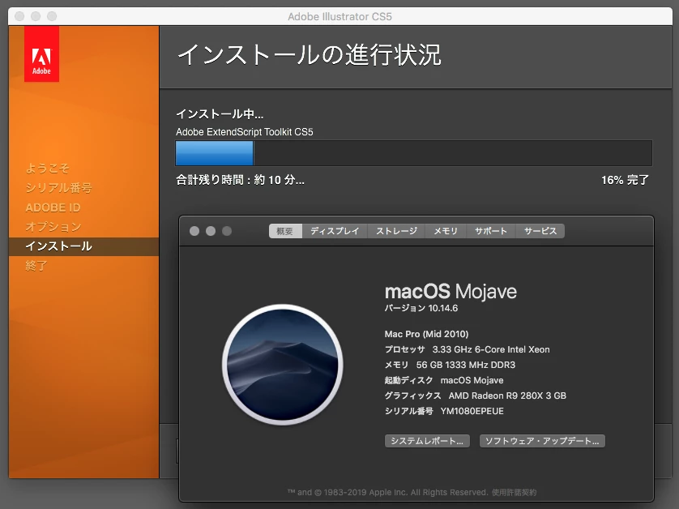The height and width of the screenshot is (509, 679).
Task: Minimize the Adobe Illustrator CS5 installer window
Action: [x=36, y=16]
